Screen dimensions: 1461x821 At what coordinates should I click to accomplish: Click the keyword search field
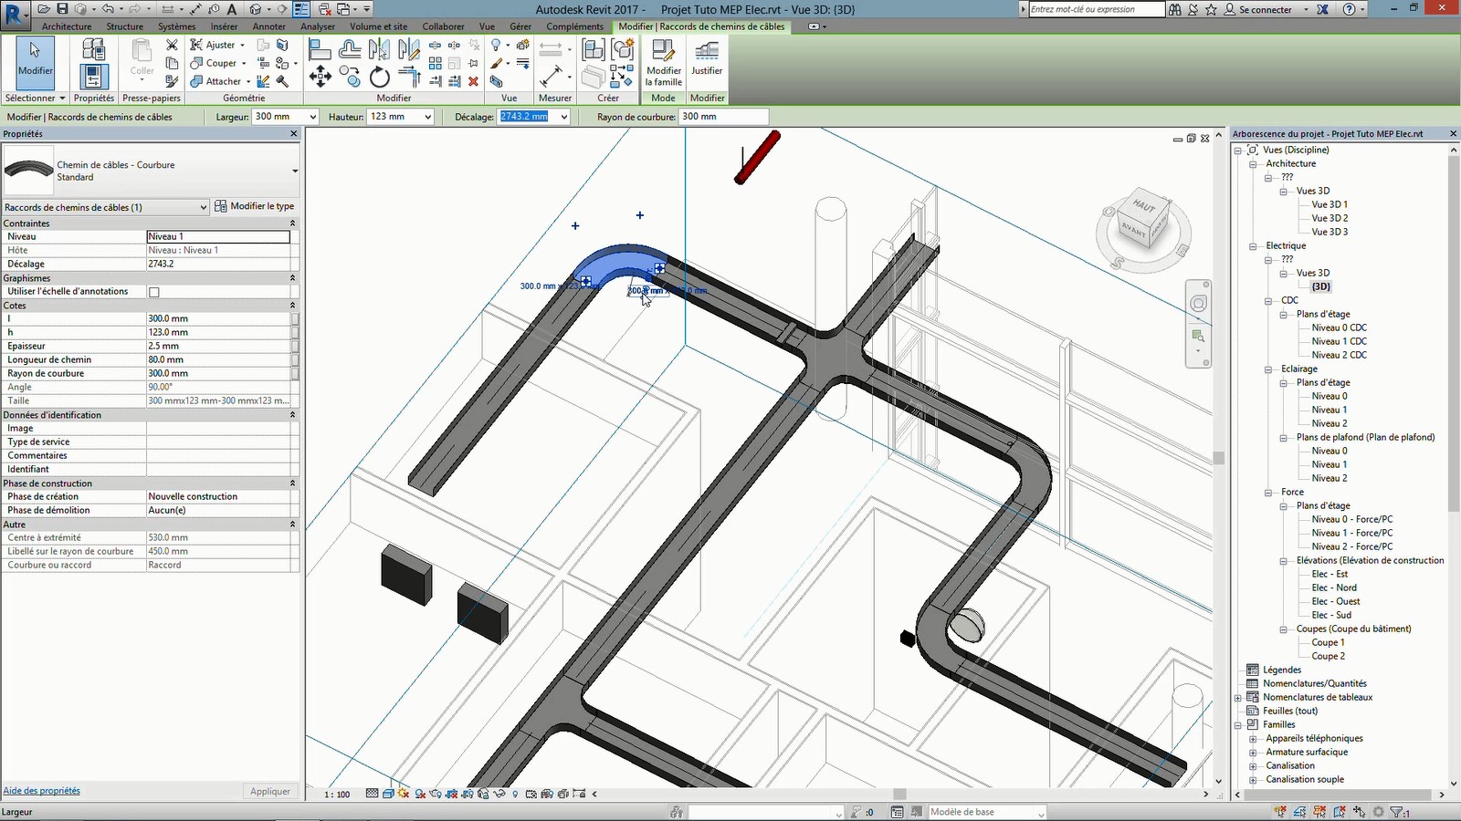click(x=1096, y=9)
